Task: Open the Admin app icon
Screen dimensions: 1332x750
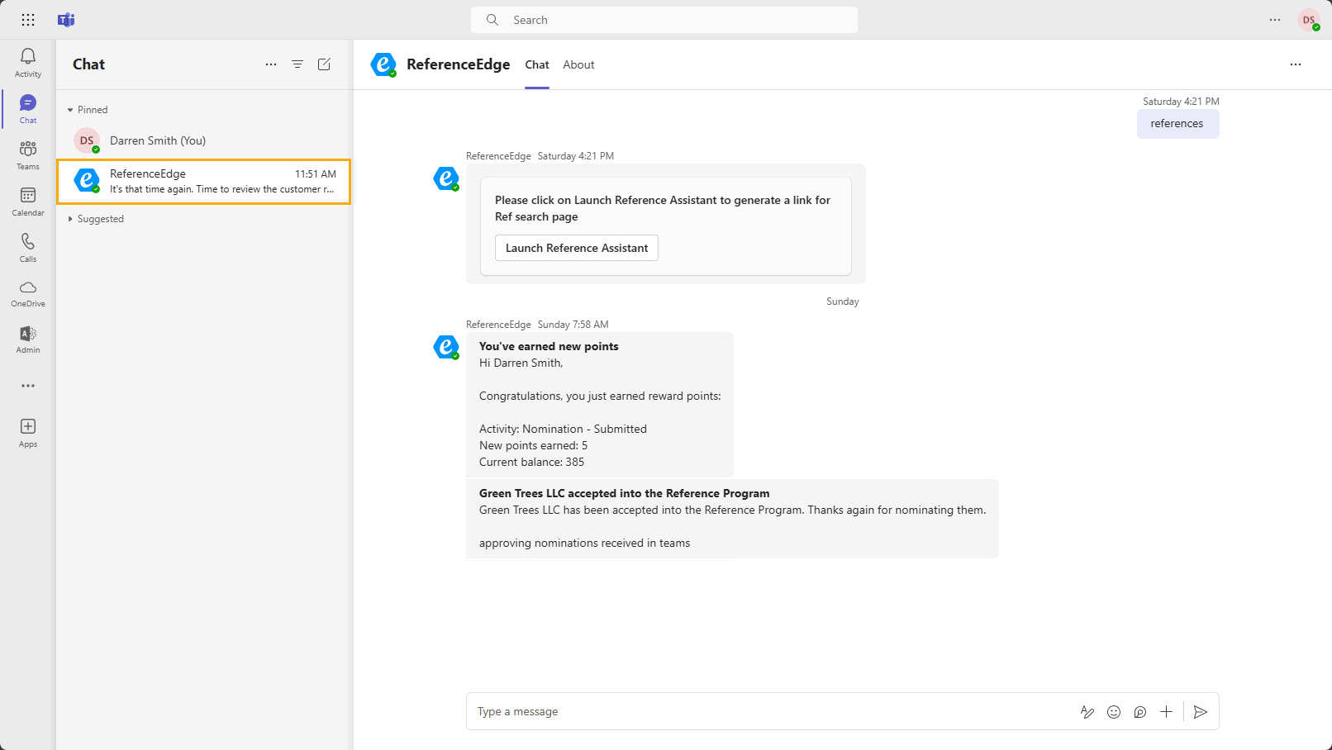Action: coord(28,339)
